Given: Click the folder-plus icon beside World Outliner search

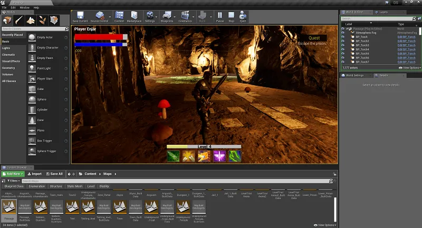Looking at the screenshot, I should click(x=419, y=18).
